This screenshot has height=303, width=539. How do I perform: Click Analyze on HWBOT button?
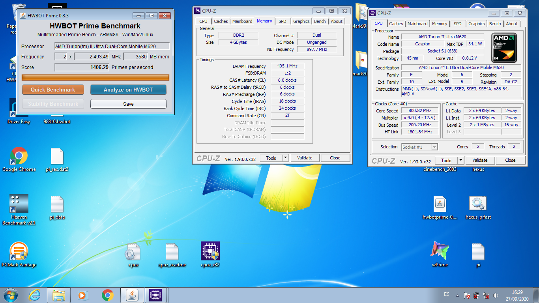(128, 90)
